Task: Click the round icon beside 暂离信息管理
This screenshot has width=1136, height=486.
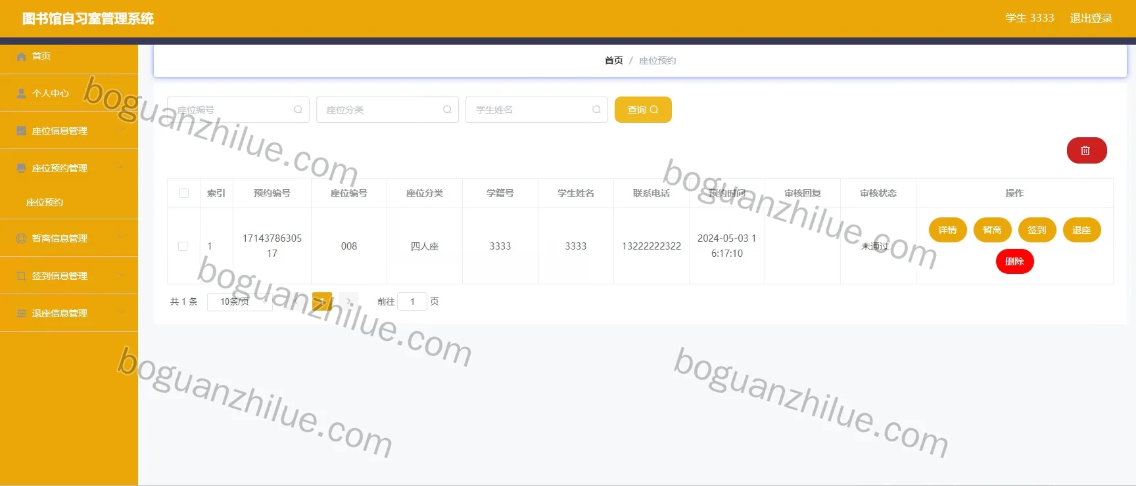Action: point(21,238)
